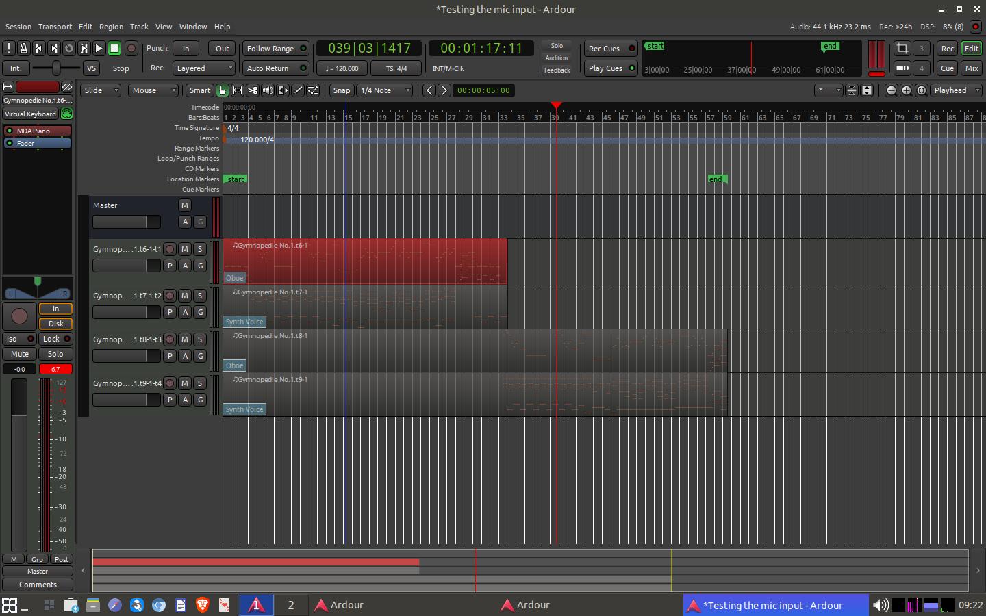Open the Slide edit mode dropdown
Screen dimensions: 986x616
click(101, 90)
